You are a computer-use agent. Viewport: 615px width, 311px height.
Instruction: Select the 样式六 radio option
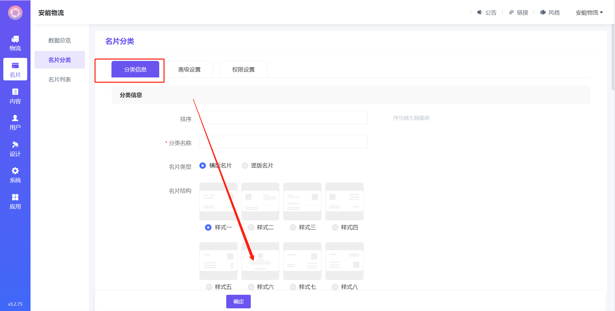point(251,287)
